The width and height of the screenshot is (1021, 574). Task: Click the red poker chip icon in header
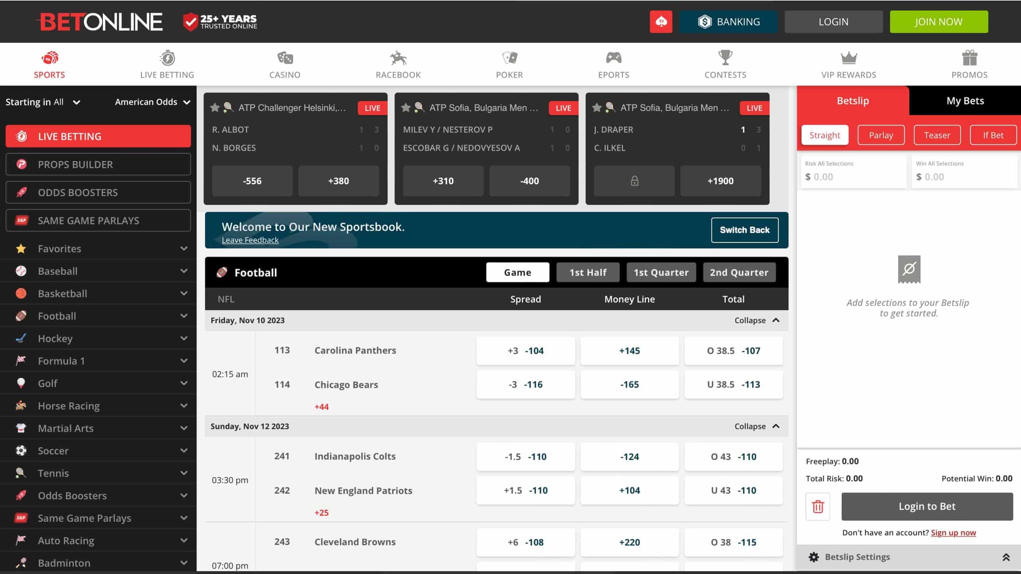pos(661,22)
